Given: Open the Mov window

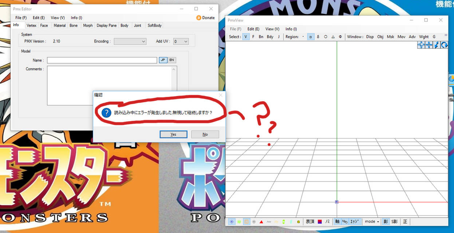Looking at the screenshot, I should [x=401, y=37].
